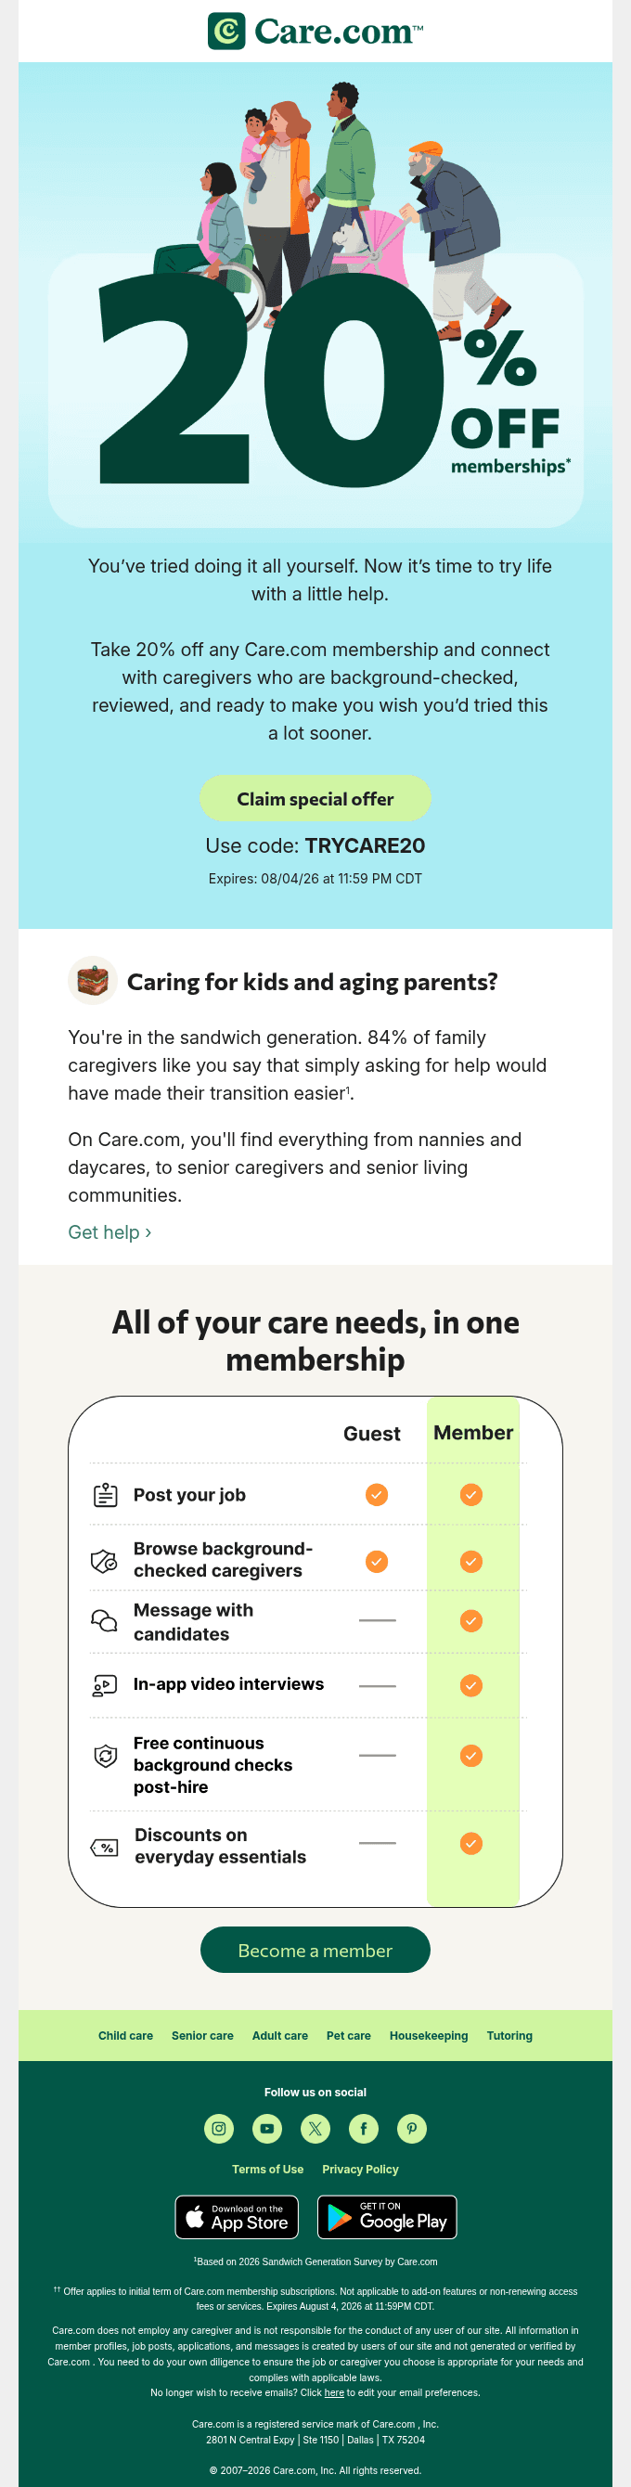Select Child care in footer menu
This screenshot has width=631, height=2487.
(125, 2035)
